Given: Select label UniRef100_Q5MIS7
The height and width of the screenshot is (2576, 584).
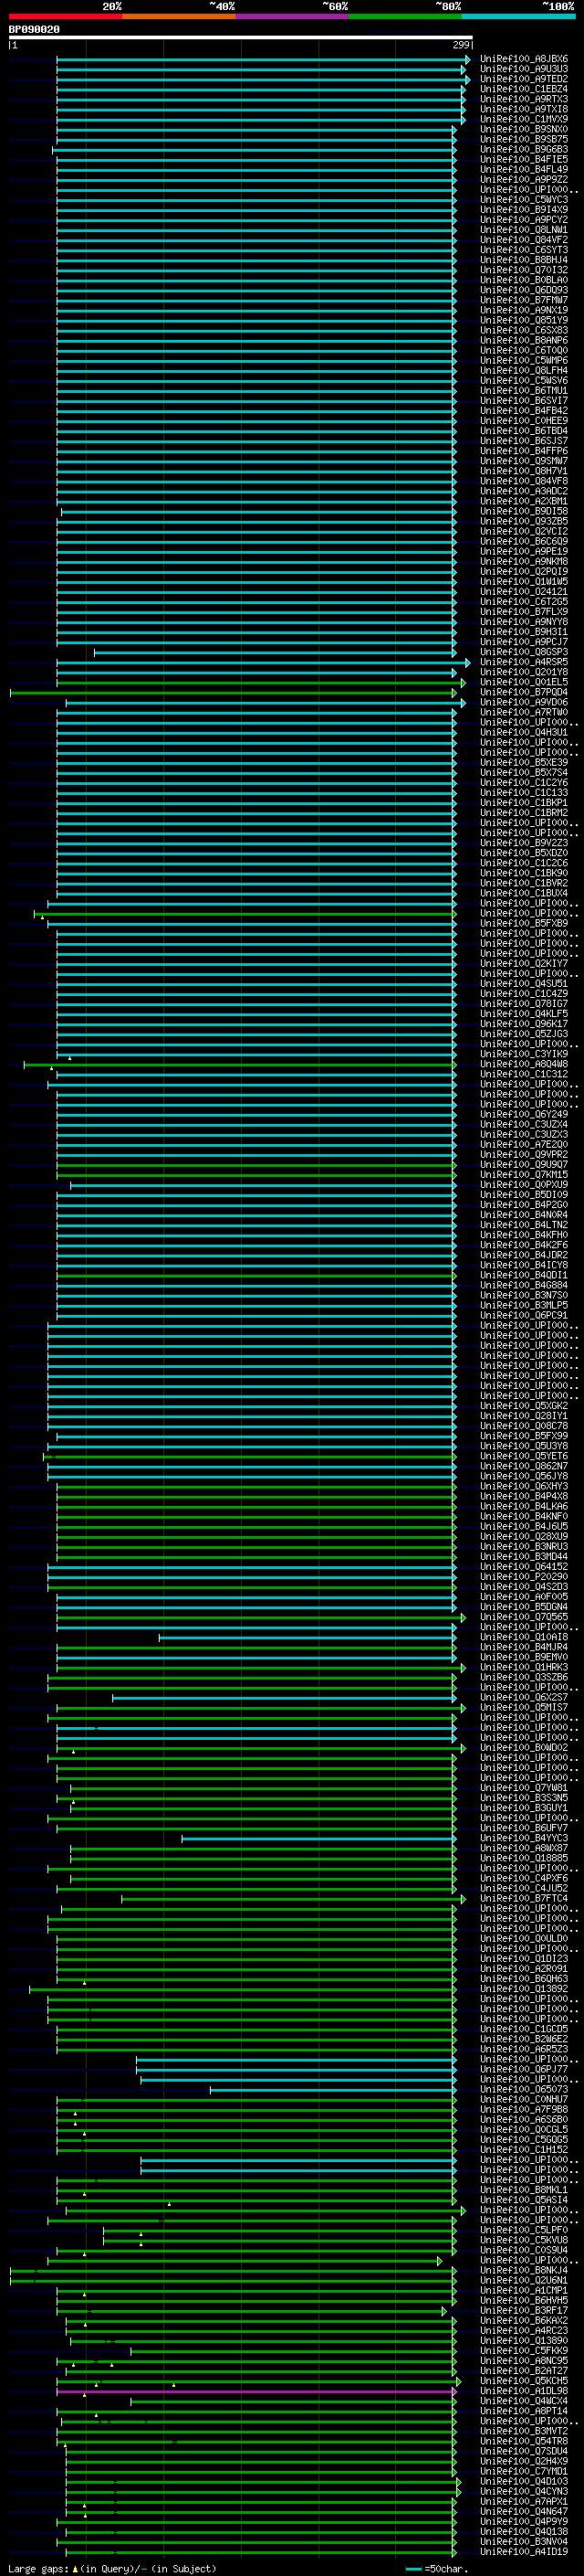Looking at the screenshot, I should pos(524,1707).
